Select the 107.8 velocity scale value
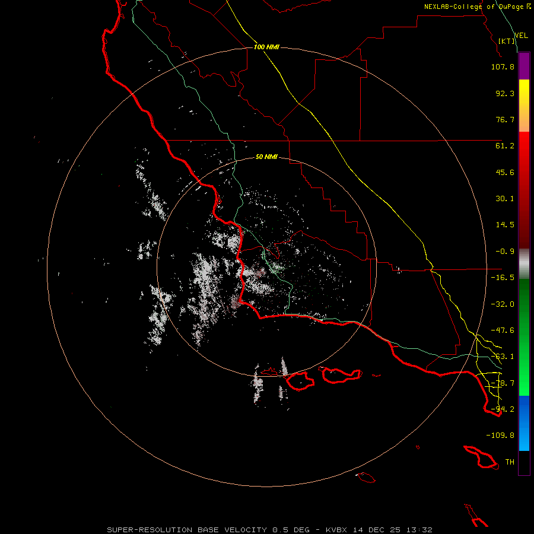534x534 pixels. (x=503, y=66)
